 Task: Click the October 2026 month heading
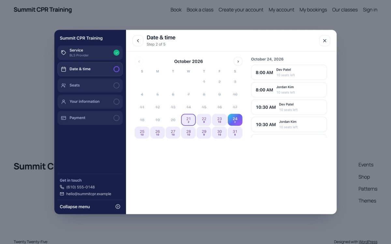click(x=188, y=61)
